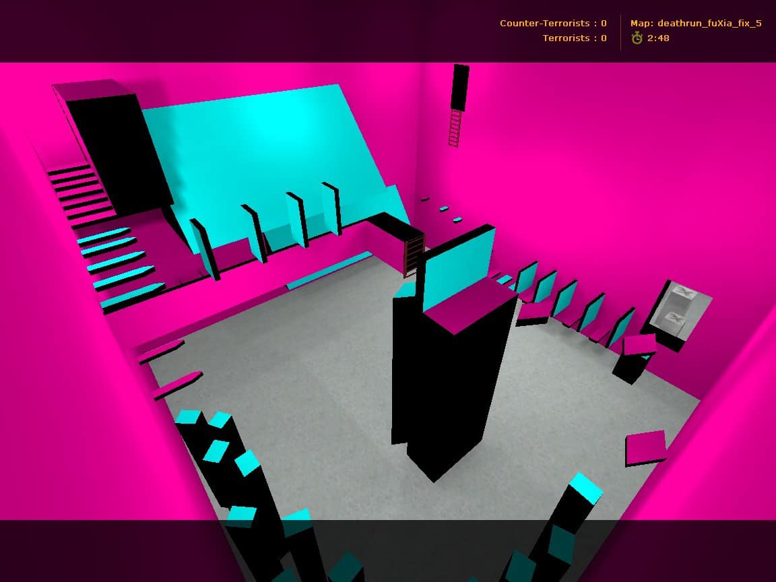776x582 pixels.
Task: Click the 2:48 round time value
Action: (658, 38)
